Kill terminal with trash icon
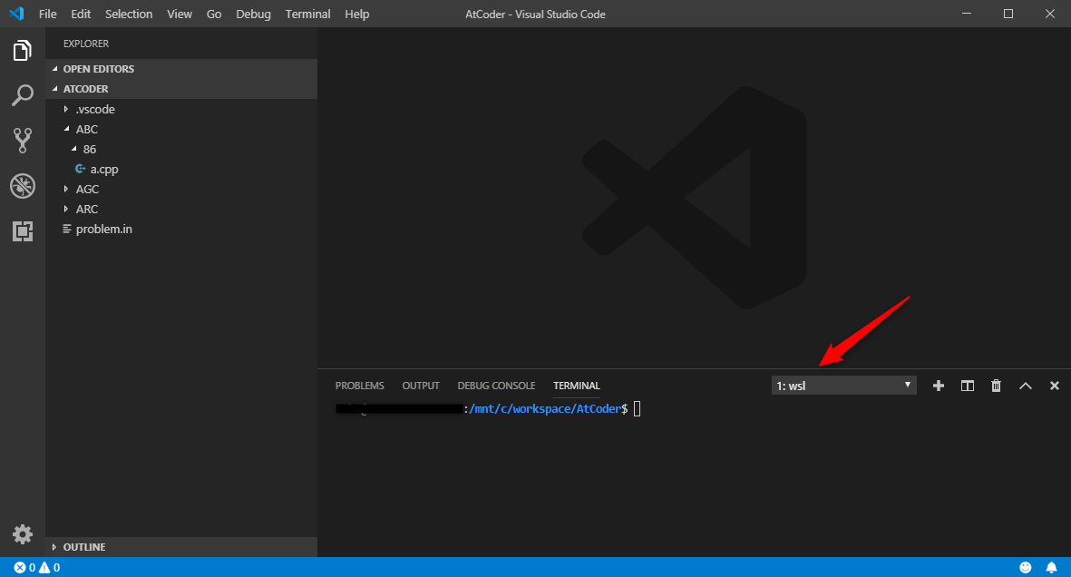Screen dimensions: 1071x577 [996, 386]
